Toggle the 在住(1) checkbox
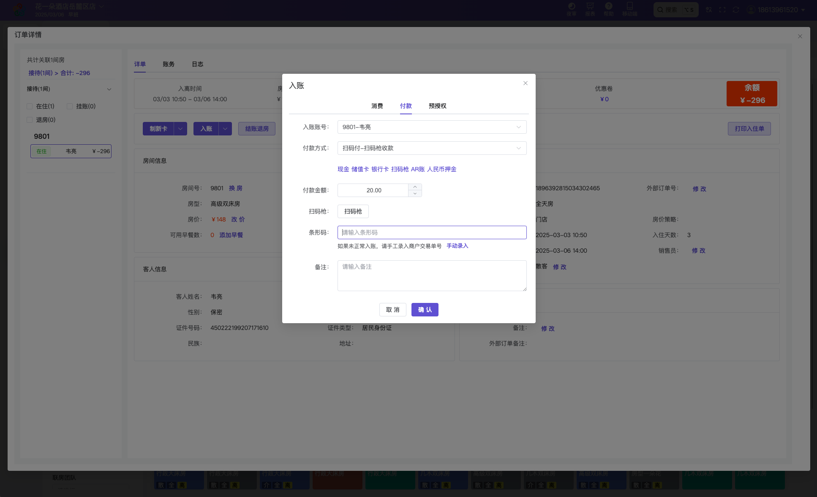 [x=30, y=106]
